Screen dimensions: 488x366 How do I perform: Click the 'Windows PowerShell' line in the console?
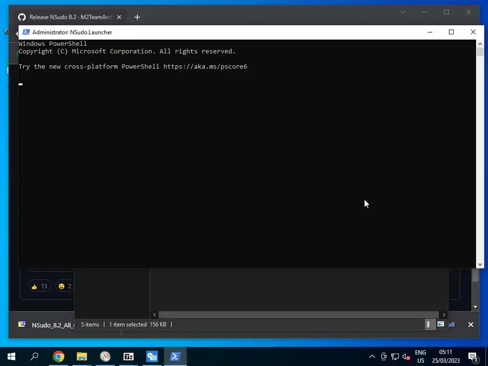pyautogui.click(x=52, y=43)
